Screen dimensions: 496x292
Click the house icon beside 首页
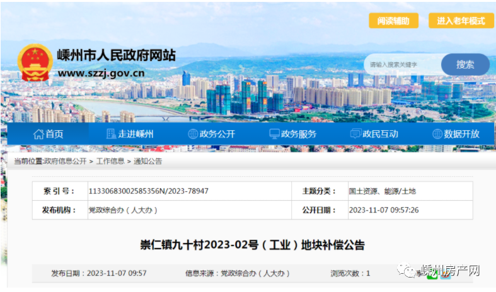(x=38, y=134)
